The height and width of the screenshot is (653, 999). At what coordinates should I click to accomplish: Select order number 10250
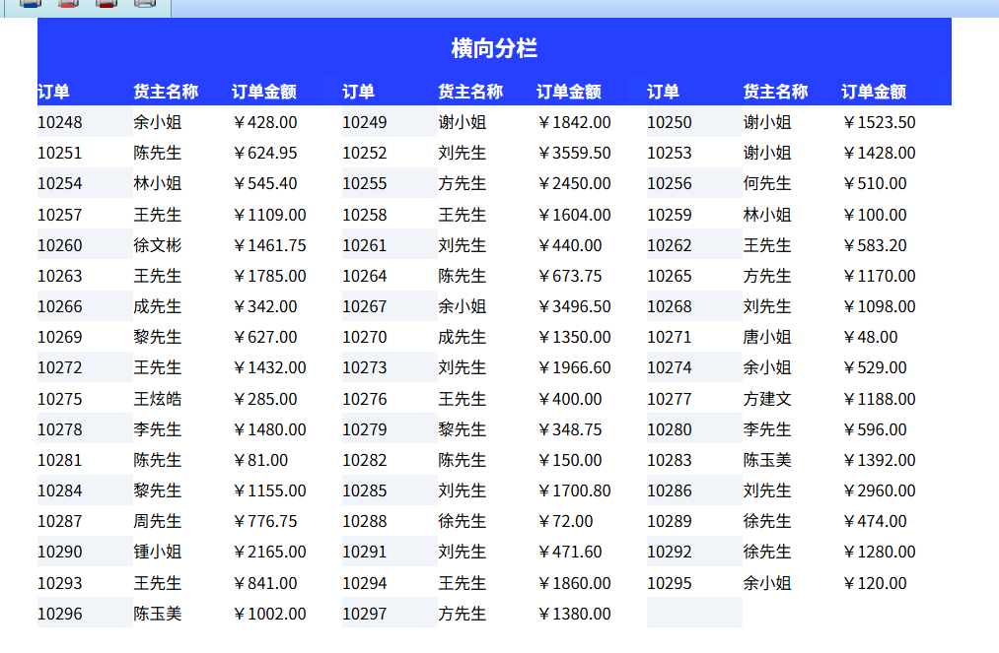[669, 122]
